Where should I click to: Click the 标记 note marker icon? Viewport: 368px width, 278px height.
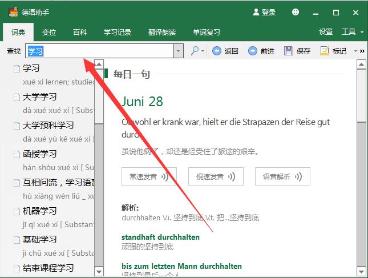click(x=324, y=51)
